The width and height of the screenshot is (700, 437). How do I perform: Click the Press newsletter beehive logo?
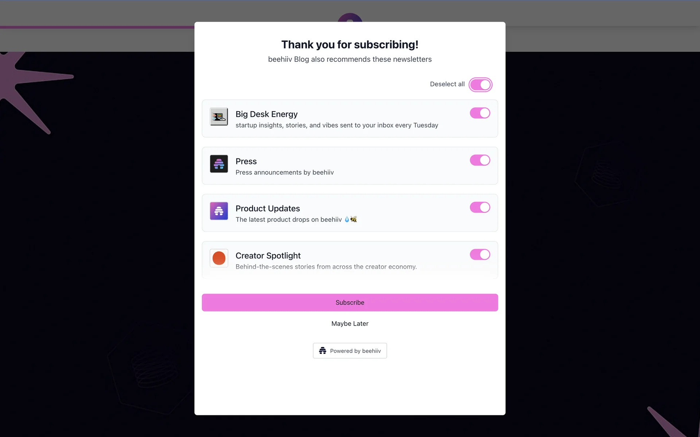219,164
